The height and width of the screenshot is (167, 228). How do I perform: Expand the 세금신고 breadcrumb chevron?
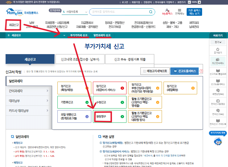[x=64, y=36]
